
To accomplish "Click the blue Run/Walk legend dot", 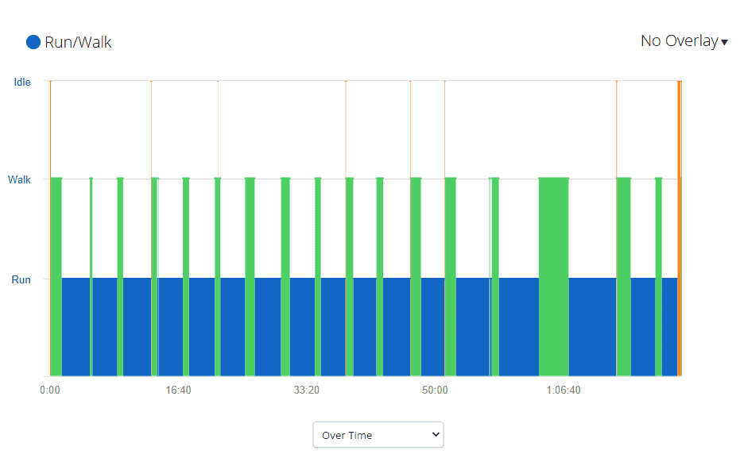I will [x=33, y=42].
